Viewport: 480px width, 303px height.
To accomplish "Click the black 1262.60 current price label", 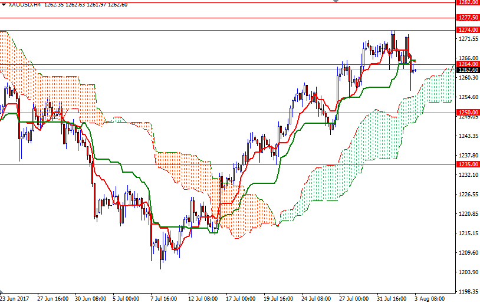I will coord(467,70).
